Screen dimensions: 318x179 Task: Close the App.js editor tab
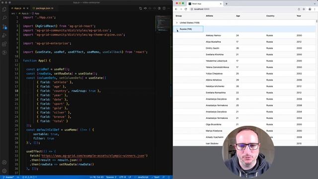(28, 8)
